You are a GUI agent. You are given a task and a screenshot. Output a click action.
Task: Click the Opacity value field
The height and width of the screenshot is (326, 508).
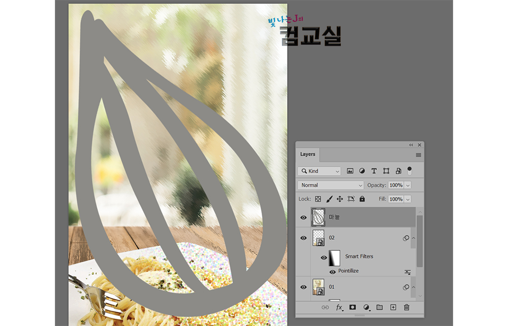tap(396, 185)
